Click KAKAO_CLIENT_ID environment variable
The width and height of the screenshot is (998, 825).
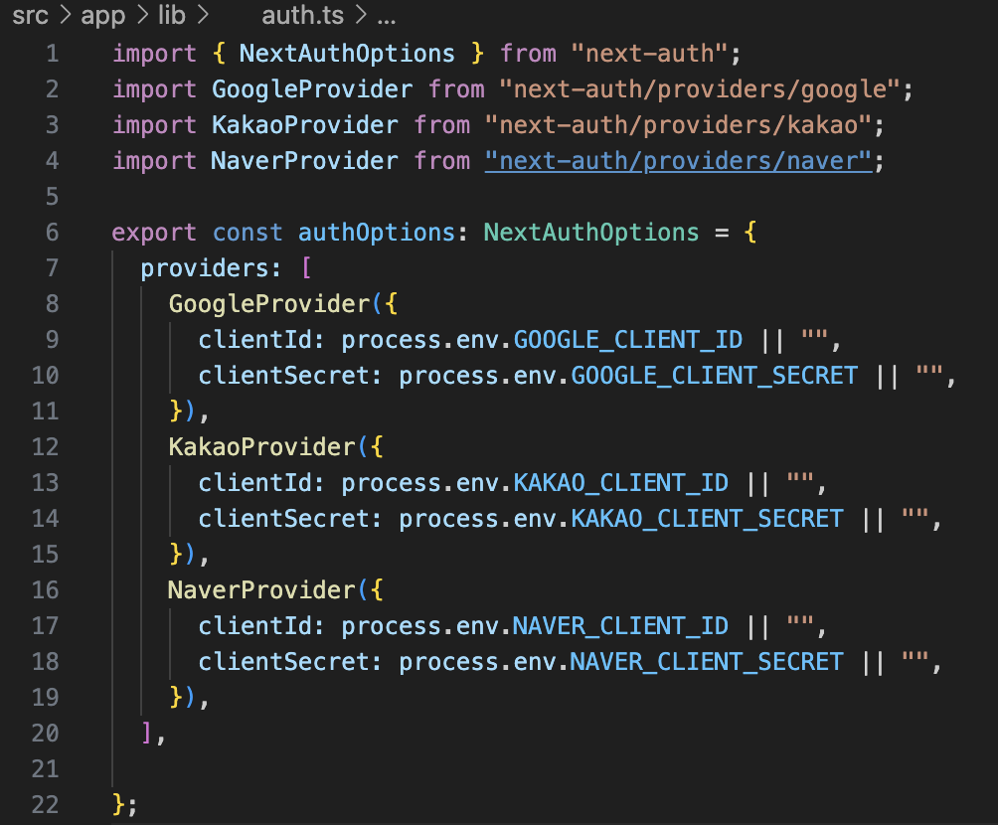tap(620, 482)
